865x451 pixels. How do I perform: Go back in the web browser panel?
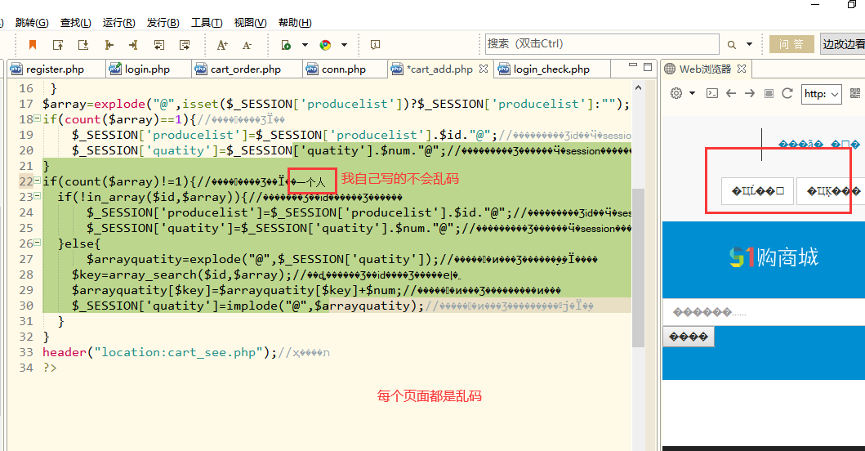click(x=731, y=93)
